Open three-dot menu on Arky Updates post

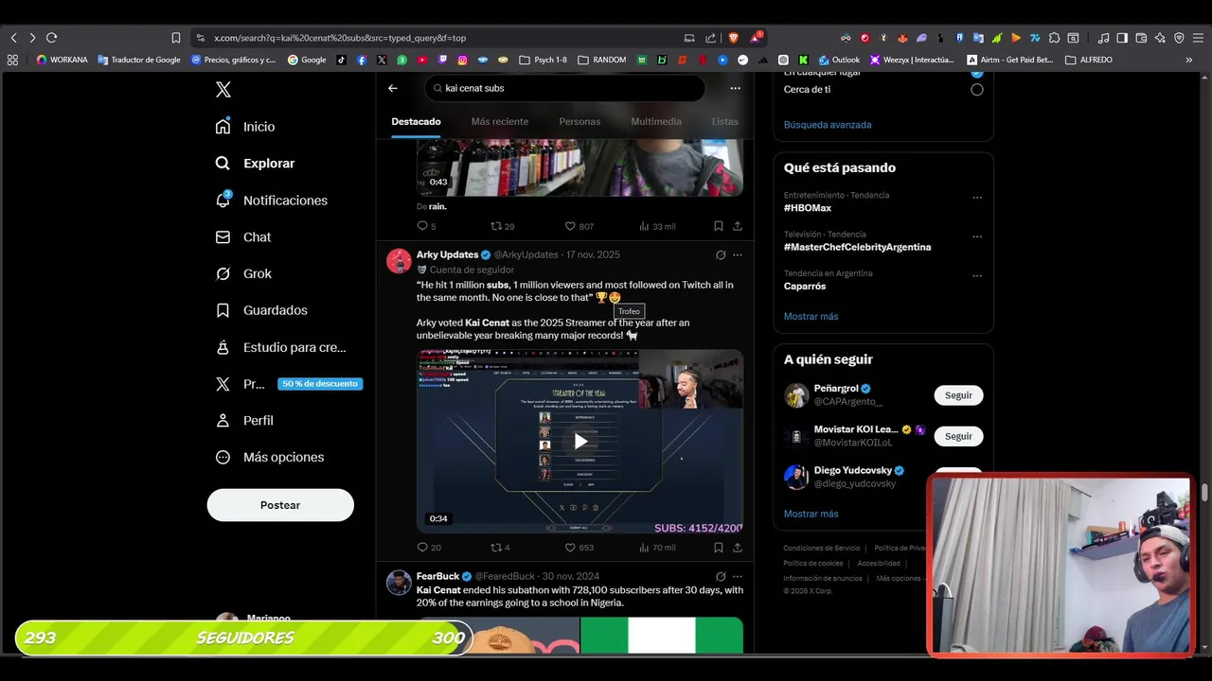click(737, 254)
